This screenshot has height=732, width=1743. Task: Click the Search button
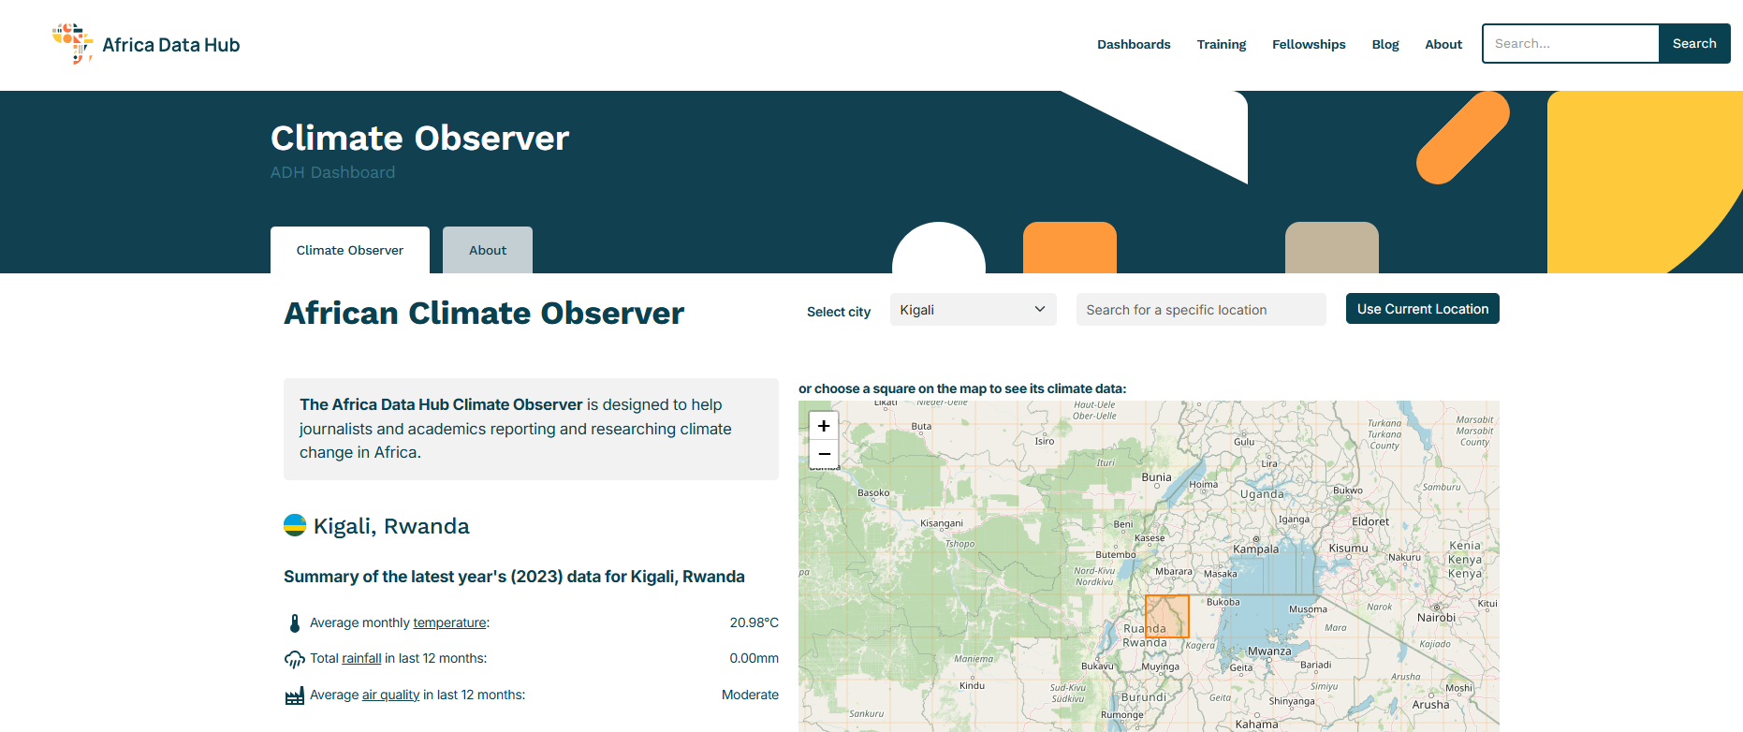pos(1694,44)
